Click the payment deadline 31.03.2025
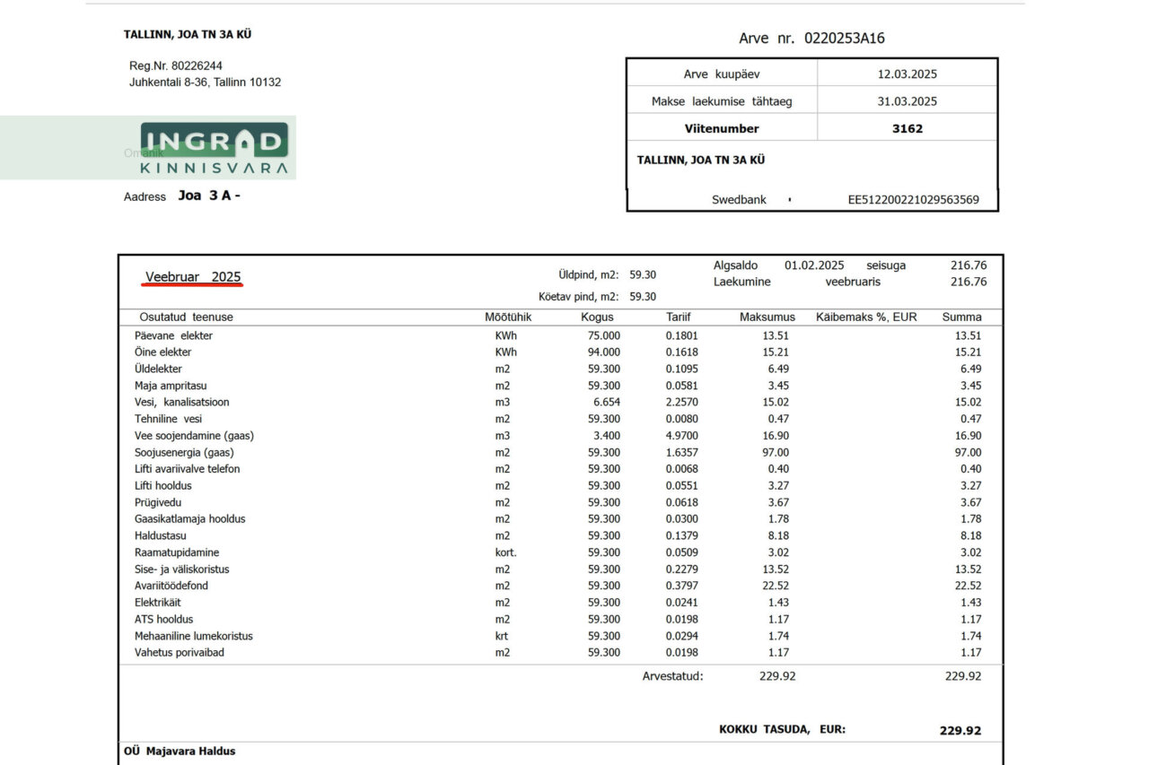This screenshot has width=1149, height=765. [x=907, y=101]
